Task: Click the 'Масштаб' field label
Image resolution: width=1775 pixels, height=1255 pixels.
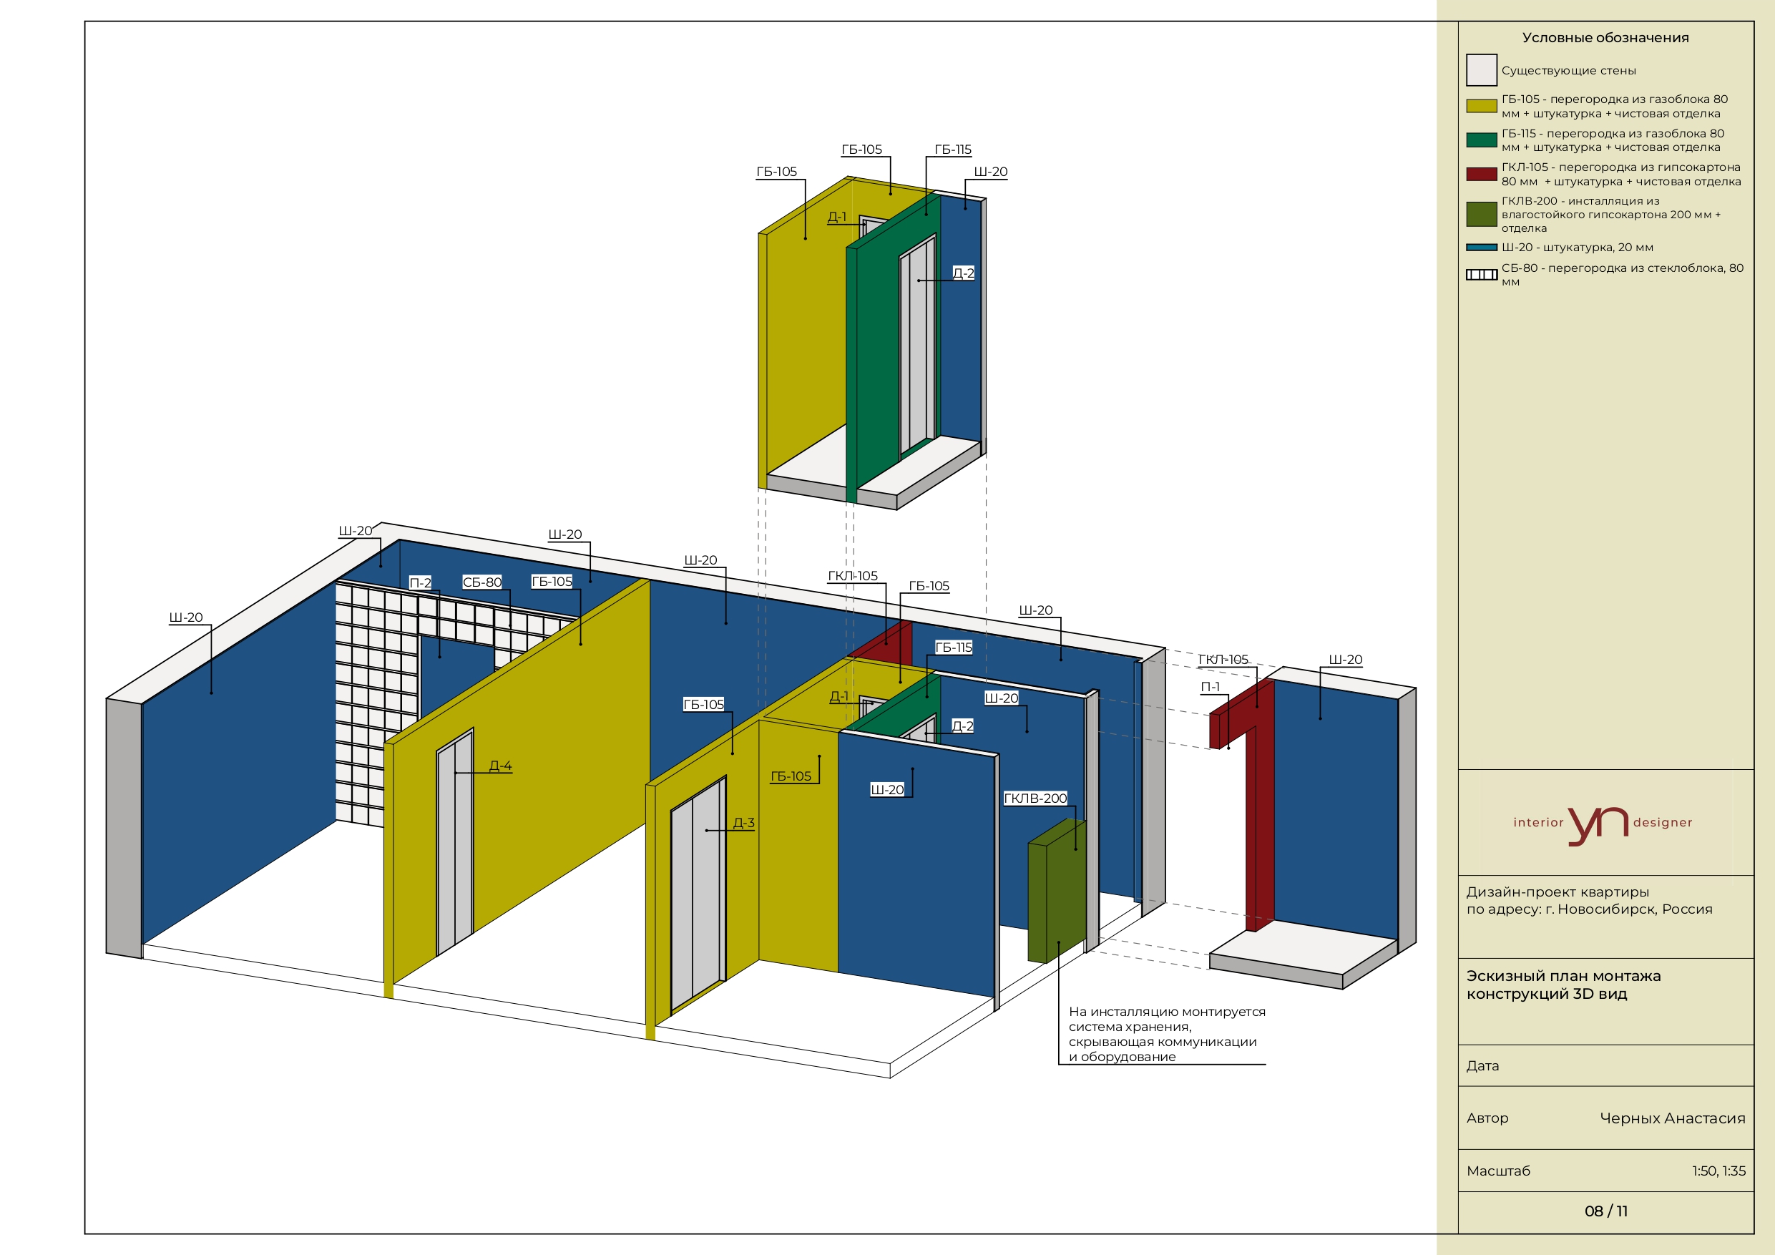Action: point(1497,1171)
